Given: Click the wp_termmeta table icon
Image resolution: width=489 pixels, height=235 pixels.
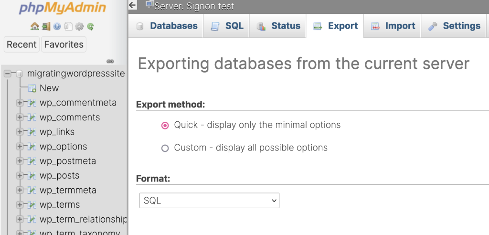Looking at the screenshot, I should point(32,190).
